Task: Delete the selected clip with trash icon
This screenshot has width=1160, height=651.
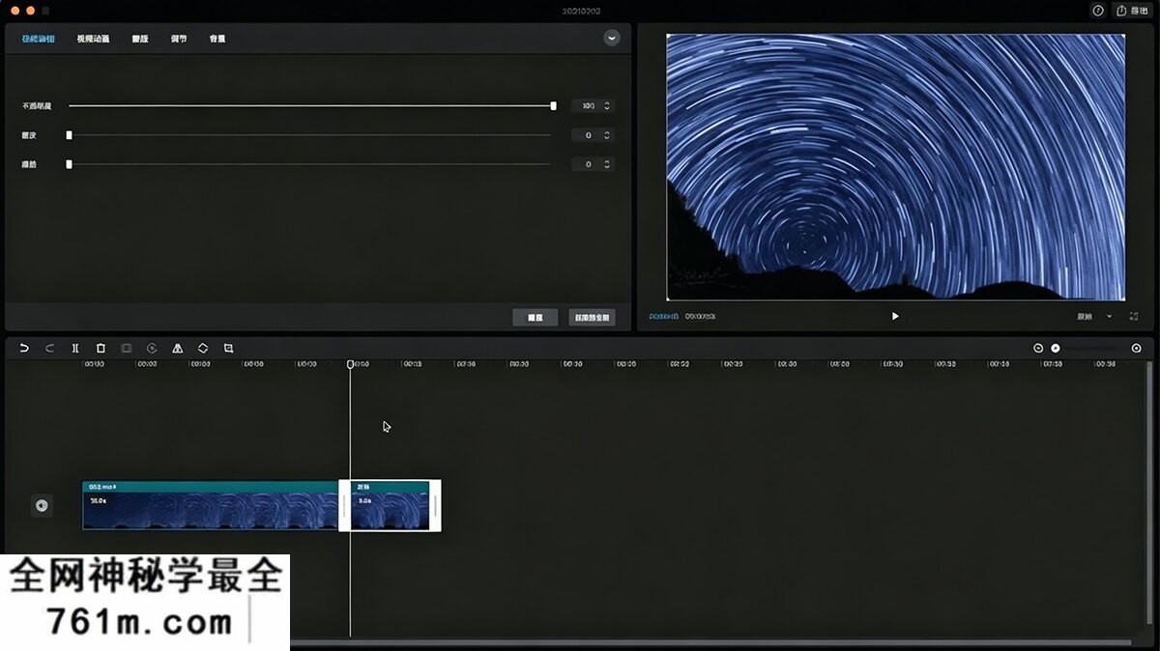Action: pos(101,348)
